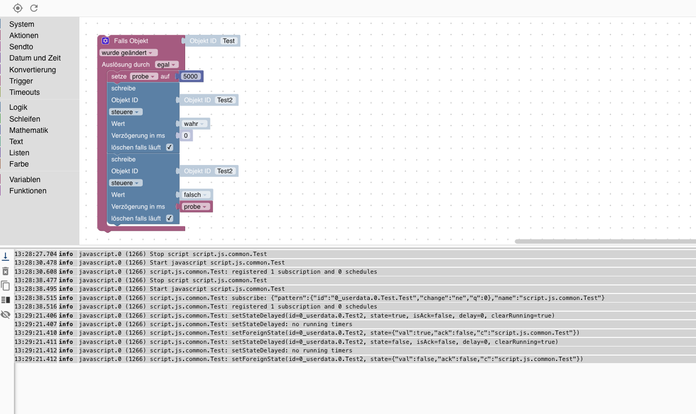Click the center workspace crosshair icon
The height and width of the screenshot is (414, 696).
point(18,8)
